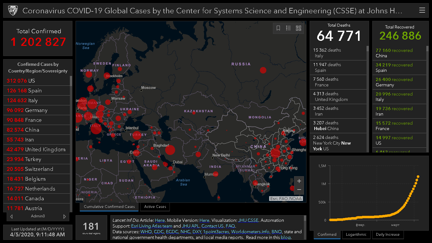Open the Worldometers.info data source link
Viewport: 432px width, 243px height.
pyautogui.click(x=250, y=232)
